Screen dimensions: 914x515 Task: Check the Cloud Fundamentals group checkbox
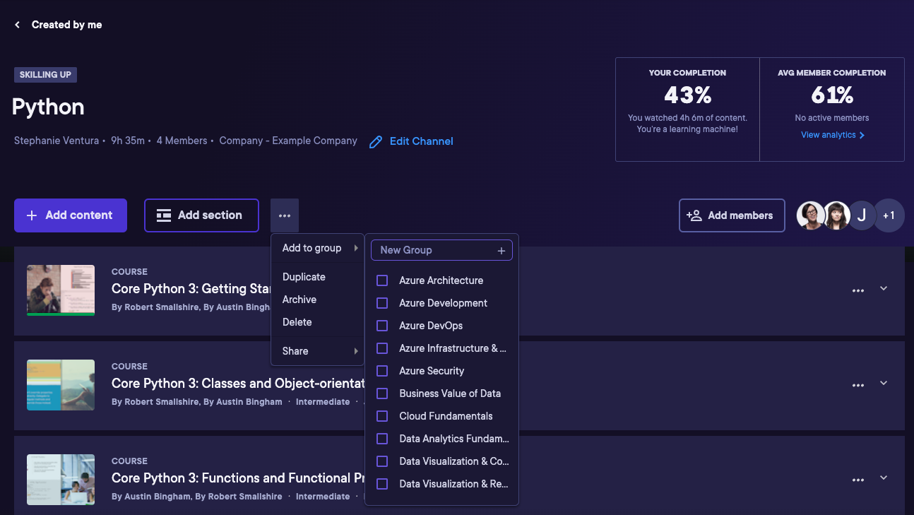point(382,416)
